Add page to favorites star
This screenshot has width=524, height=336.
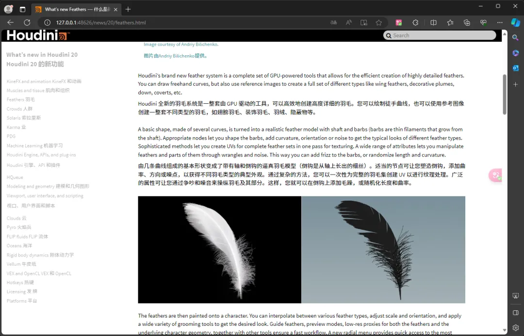[378, 22]
